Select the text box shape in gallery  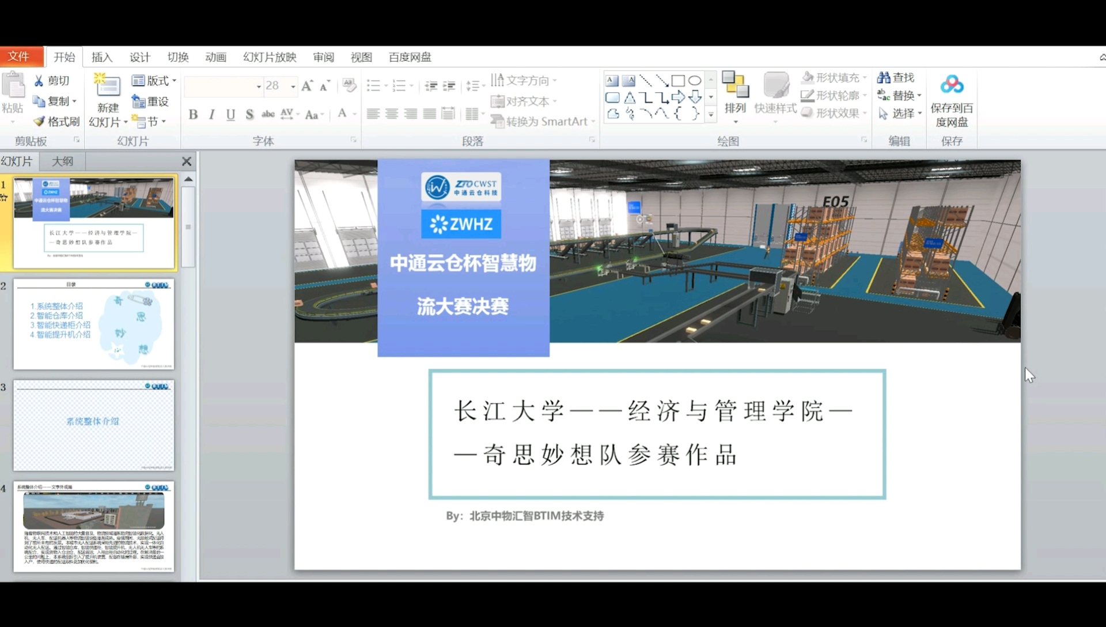click(x=612, y=81)
